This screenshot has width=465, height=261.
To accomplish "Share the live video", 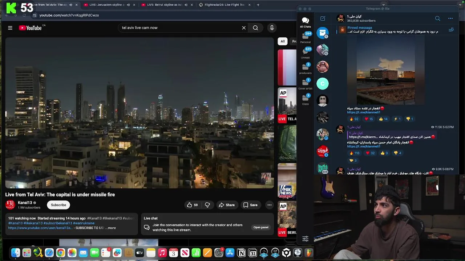I will [227, 205].
